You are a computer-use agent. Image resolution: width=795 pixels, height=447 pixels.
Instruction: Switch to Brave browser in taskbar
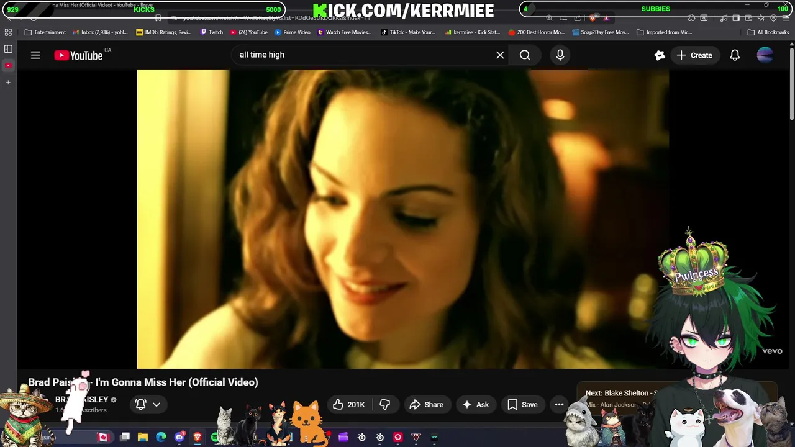(x=198, y=438)
